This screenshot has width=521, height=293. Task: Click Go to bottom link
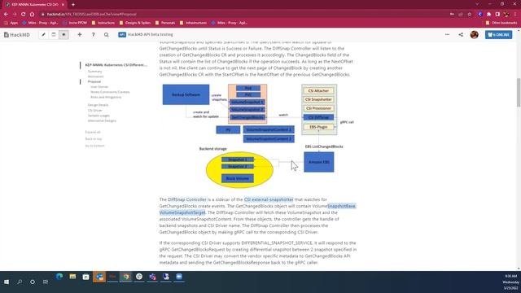[94, 146]
